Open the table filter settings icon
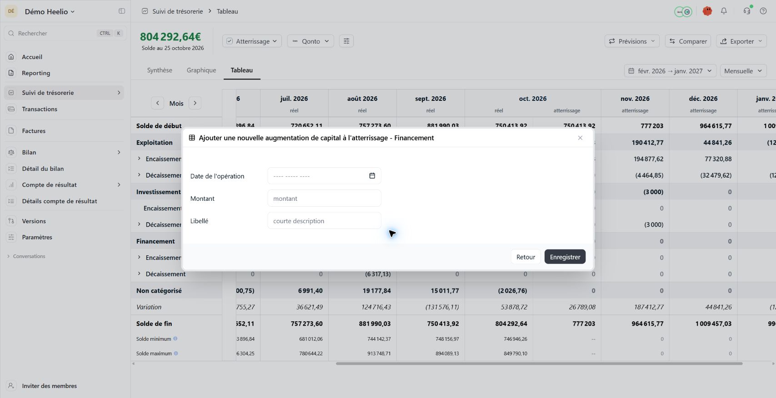Viewport: 776px width, 398px height. point(346,41)
